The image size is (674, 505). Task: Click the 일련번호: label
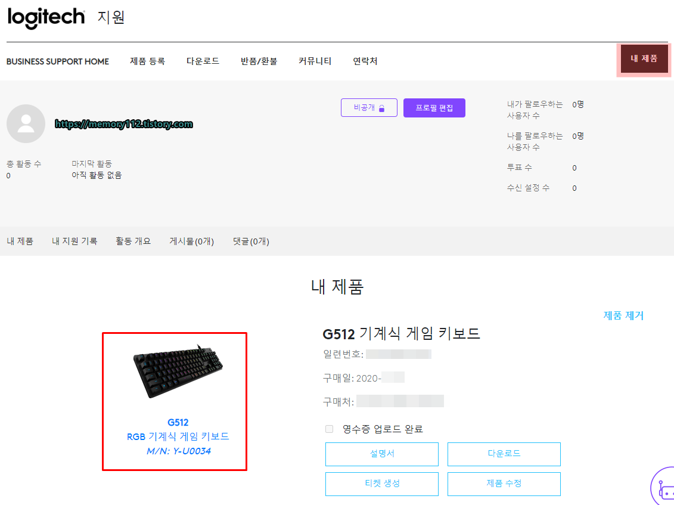pyautogui.click(x=343, y=354)
